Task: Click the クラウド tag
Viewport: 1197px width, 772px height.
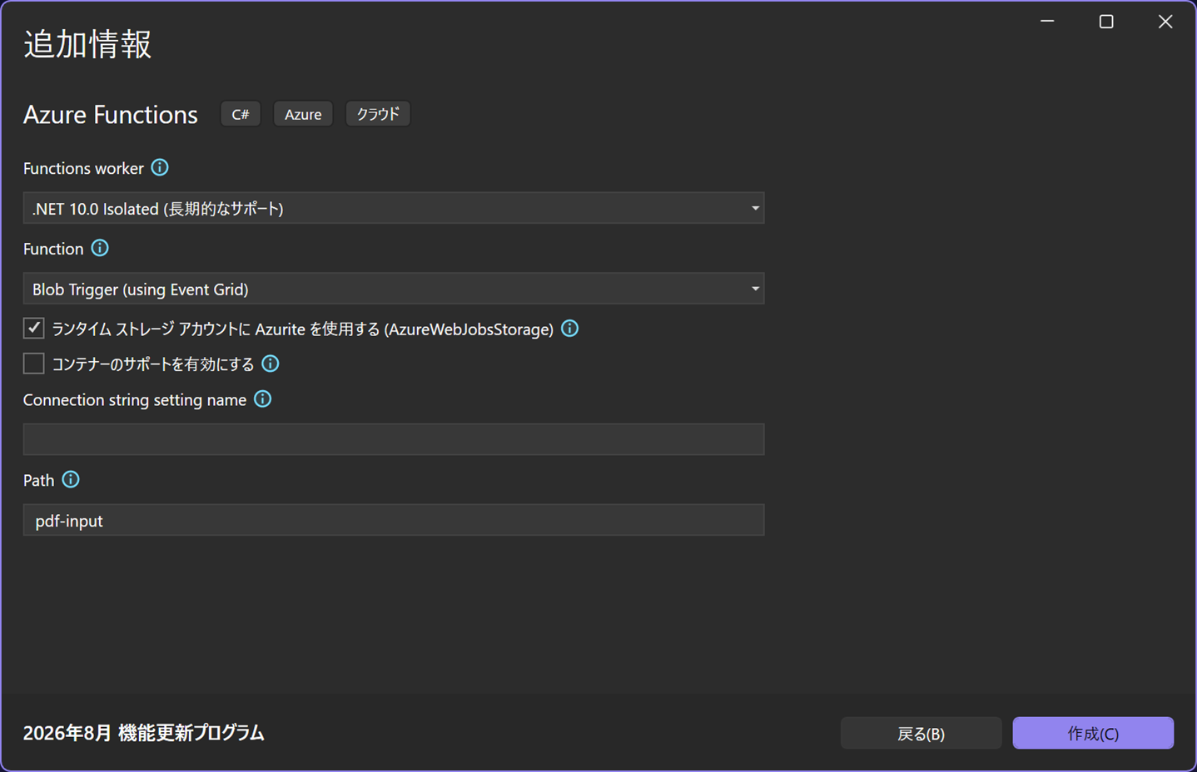Action: point(378,114)
